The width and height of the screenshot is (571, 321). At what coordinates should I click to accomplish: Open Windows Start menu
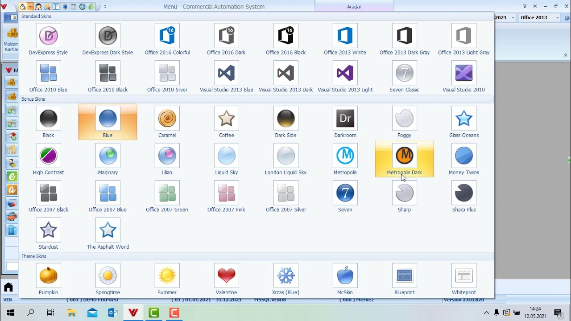click(x=10, y=313)
